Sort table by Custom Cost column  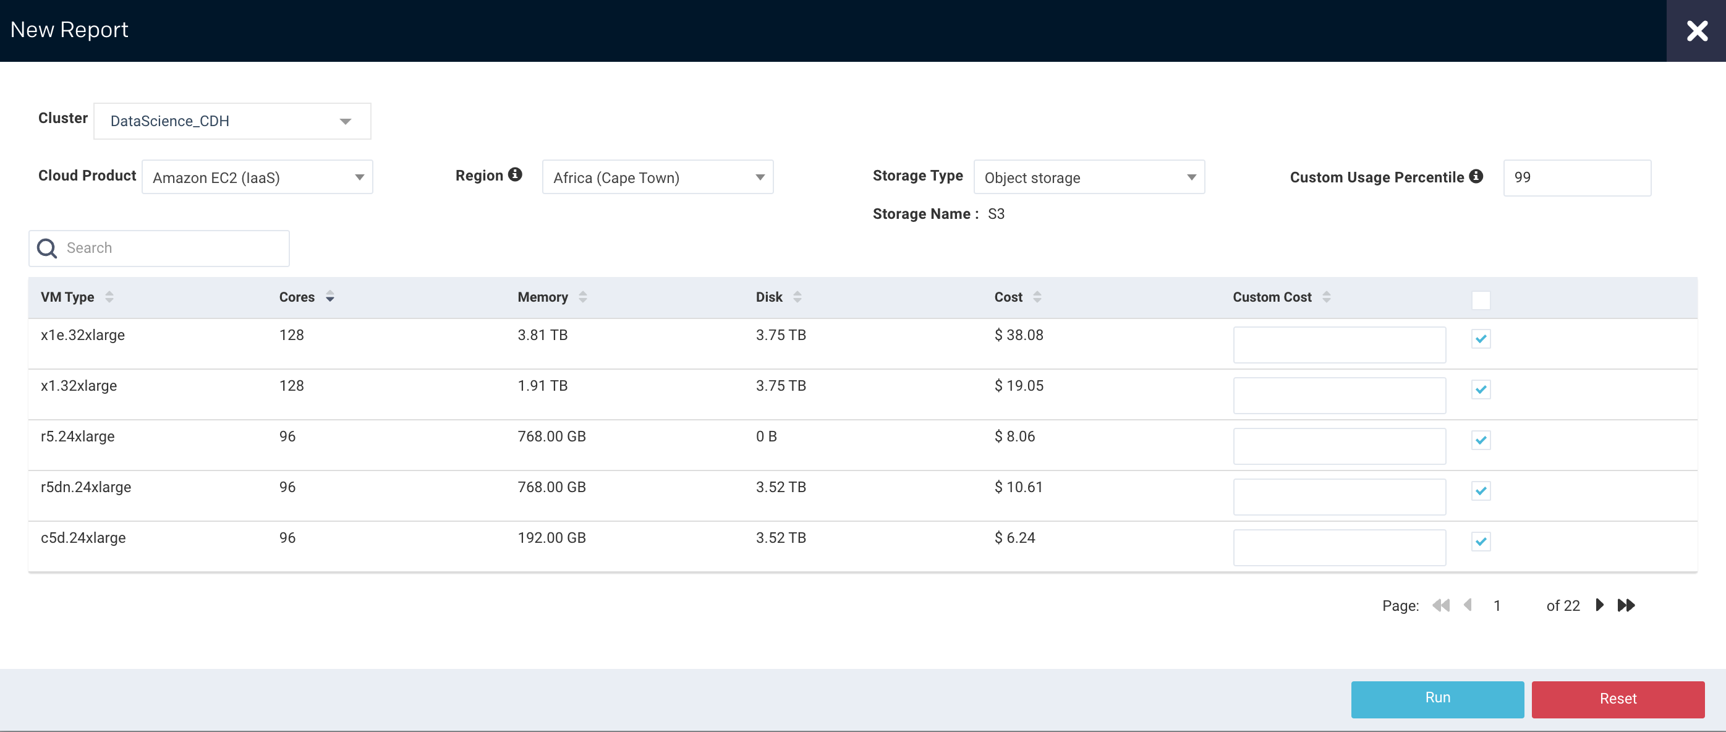(x=1326, y=297)
